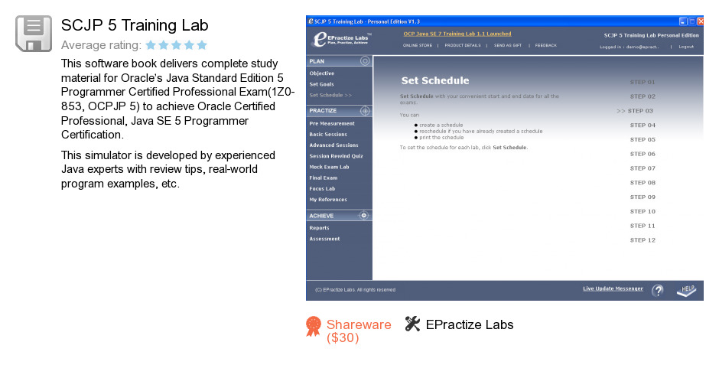Open the EPractize Labs developer link
The height and width of the screenshot is (365, 719).
[x=470, y=324]
